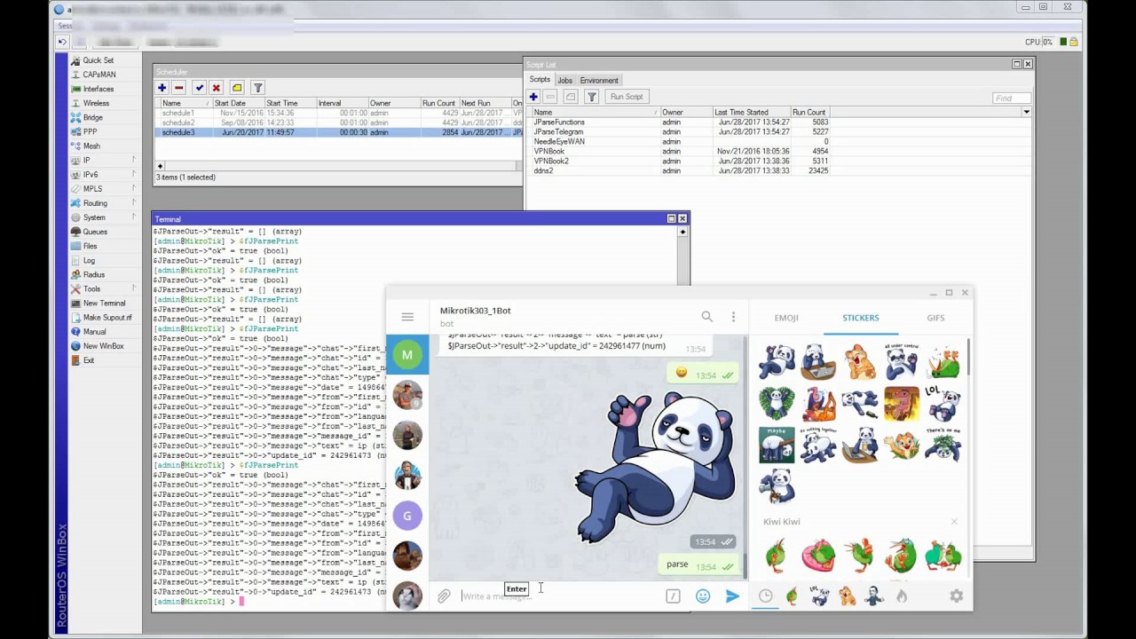The image size is (1136, 639).
Task: Attach a file with the paperclip icon
Action: coord(443,596)
